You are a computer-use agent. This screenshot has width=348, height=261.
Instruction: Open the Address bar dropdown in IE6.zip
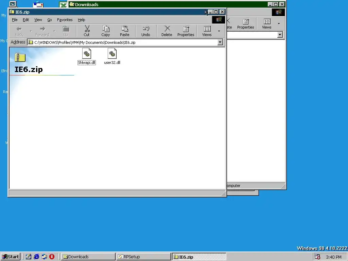click(220, 42)
